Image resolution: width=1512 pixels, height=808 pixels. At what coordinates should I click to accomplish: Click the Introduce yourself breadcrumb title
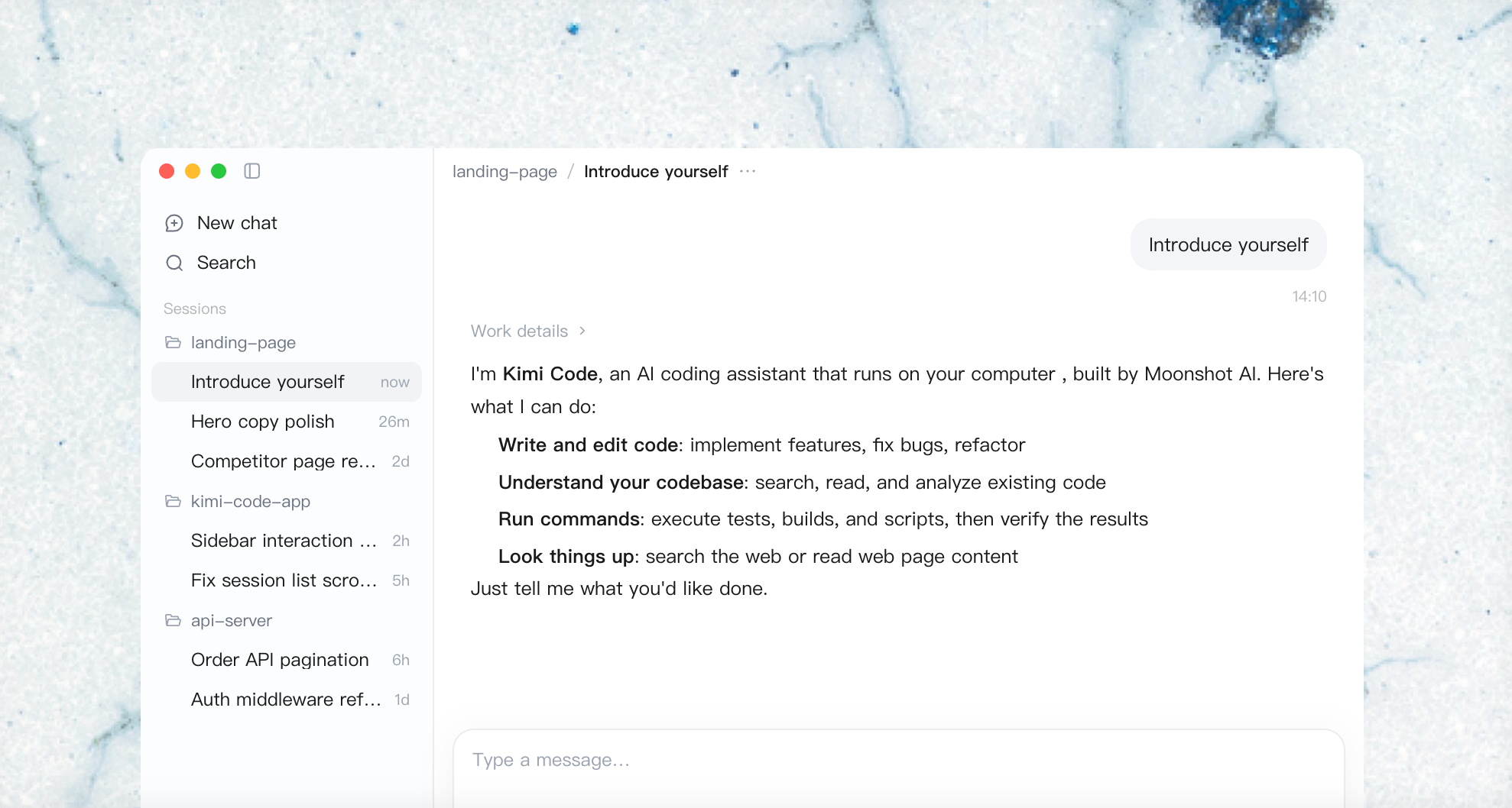click(x=656, y=171)
